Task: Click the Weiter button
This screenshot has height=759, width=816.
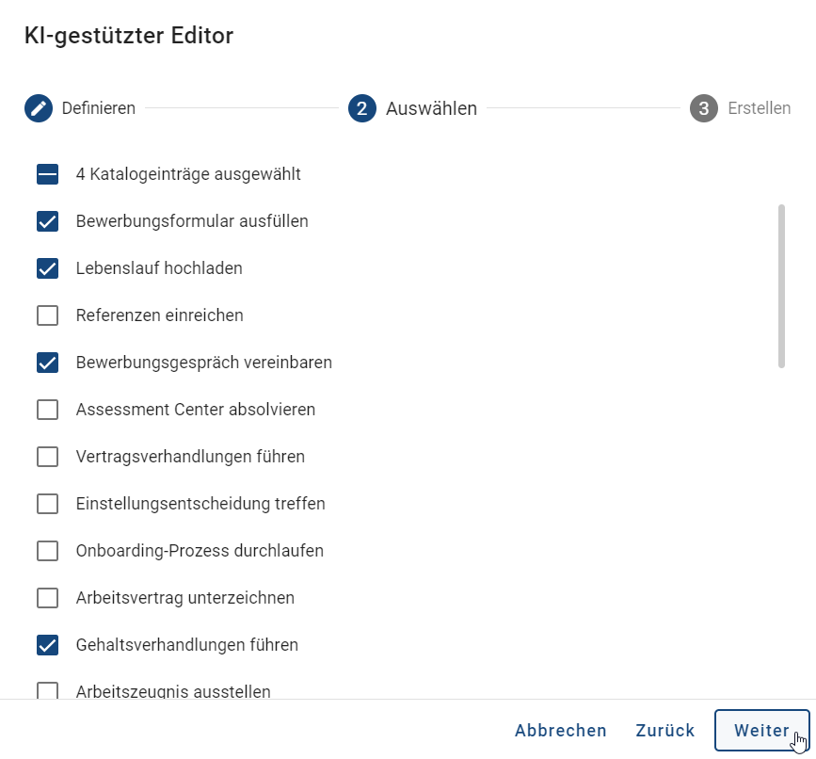Action: (762, 730)
